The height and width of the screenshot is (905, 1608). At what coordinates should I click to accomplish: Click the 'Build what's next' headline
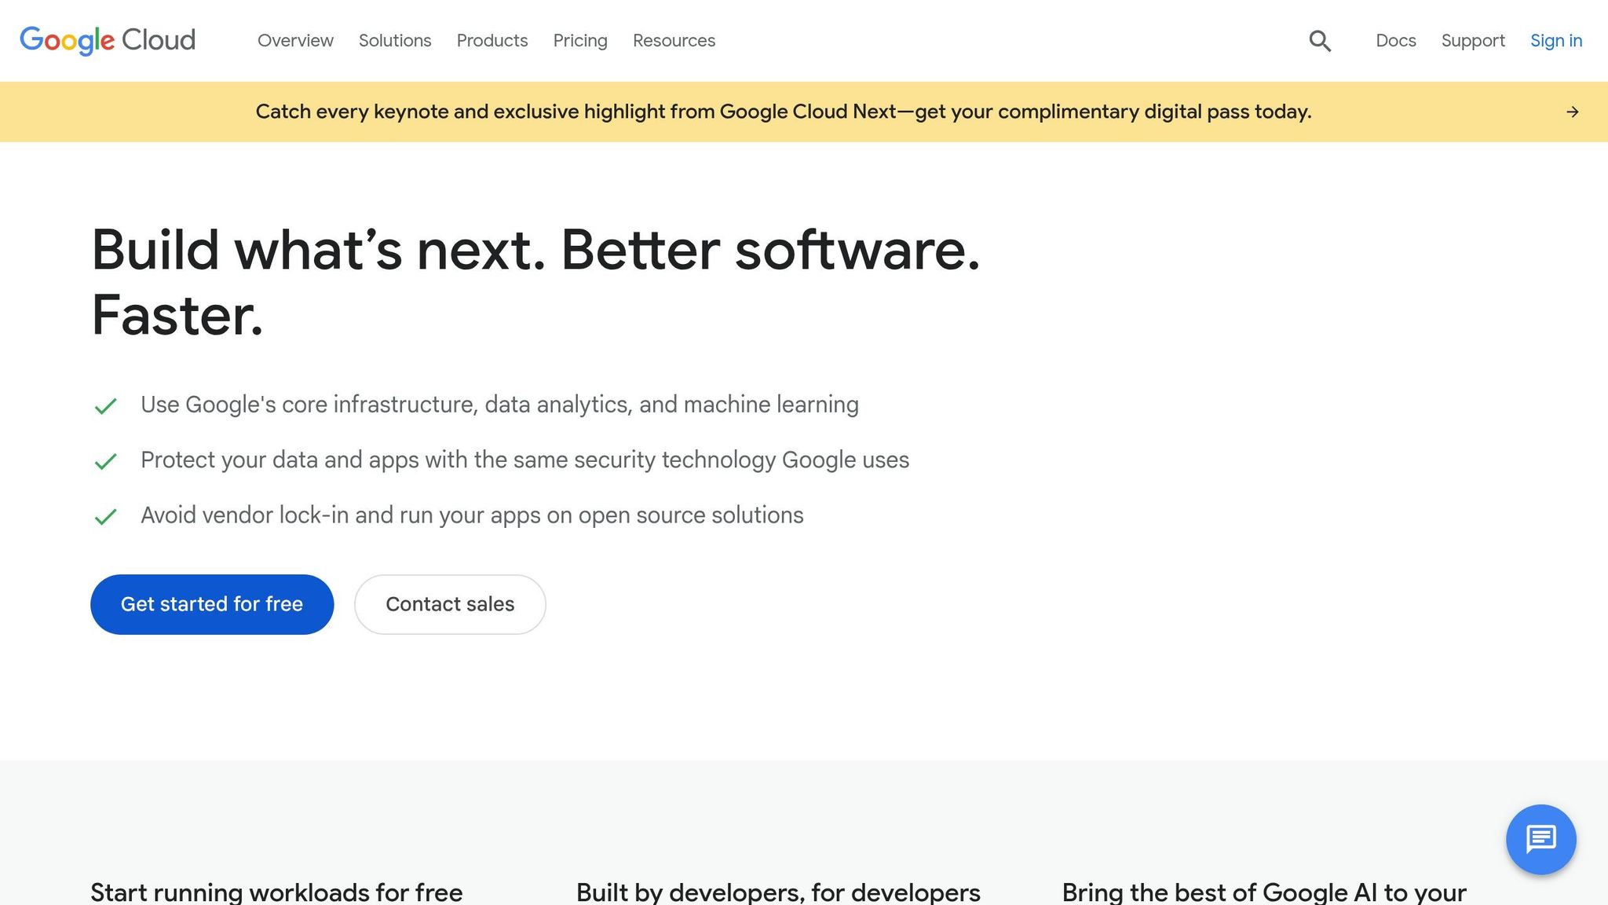click(x=535, y=282)
